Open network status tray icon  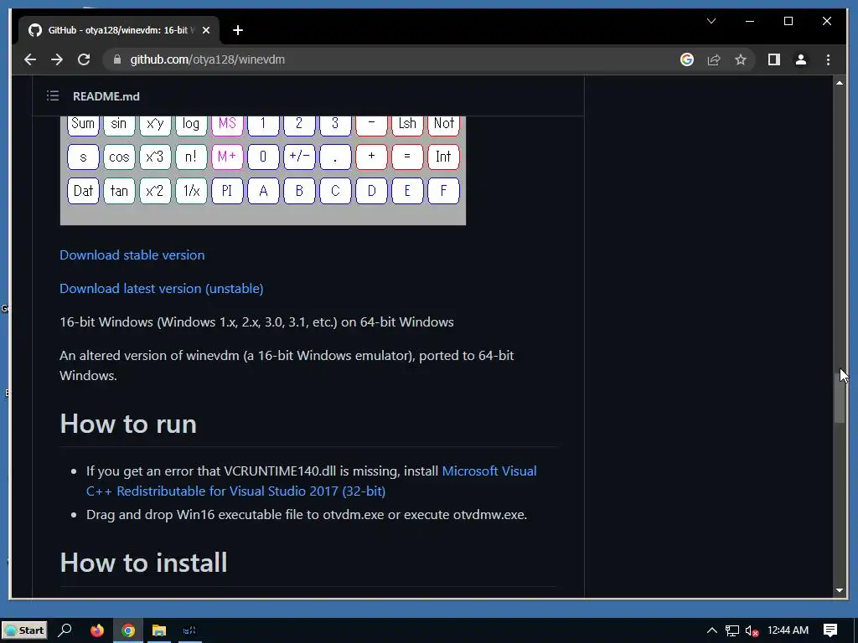731,630
